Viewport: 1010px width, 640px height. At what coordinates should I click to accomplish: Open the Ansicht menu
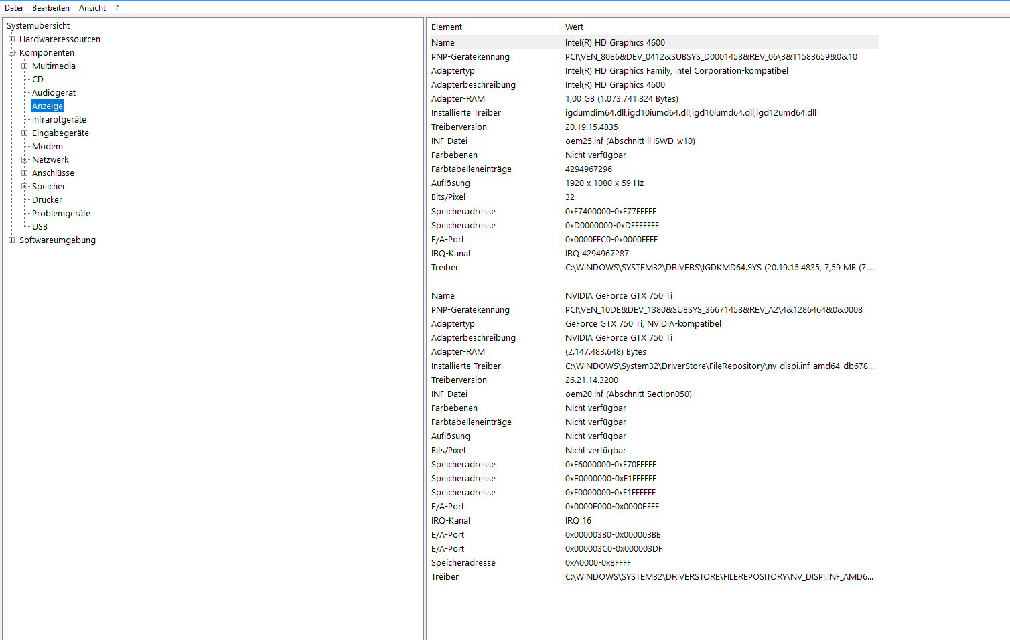click(92, 8)
